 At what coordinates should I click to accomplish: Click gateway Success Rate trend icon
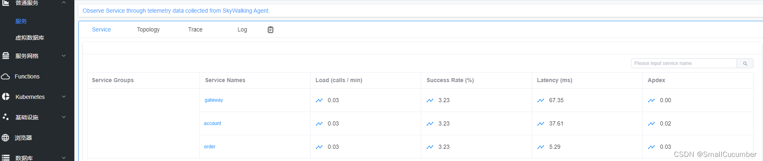[430, 100]
